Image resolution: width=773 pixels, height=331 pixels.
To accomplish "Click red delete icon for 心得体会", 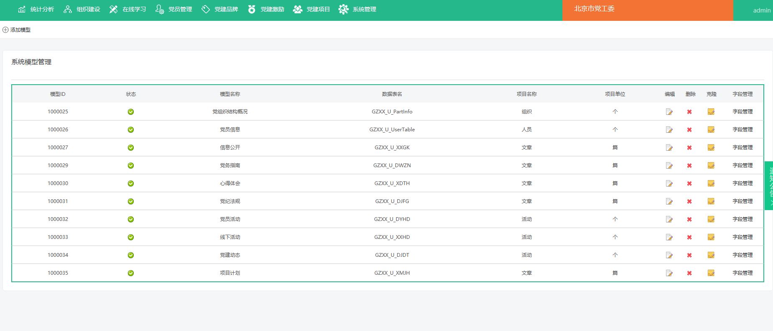I will point(689,183).
